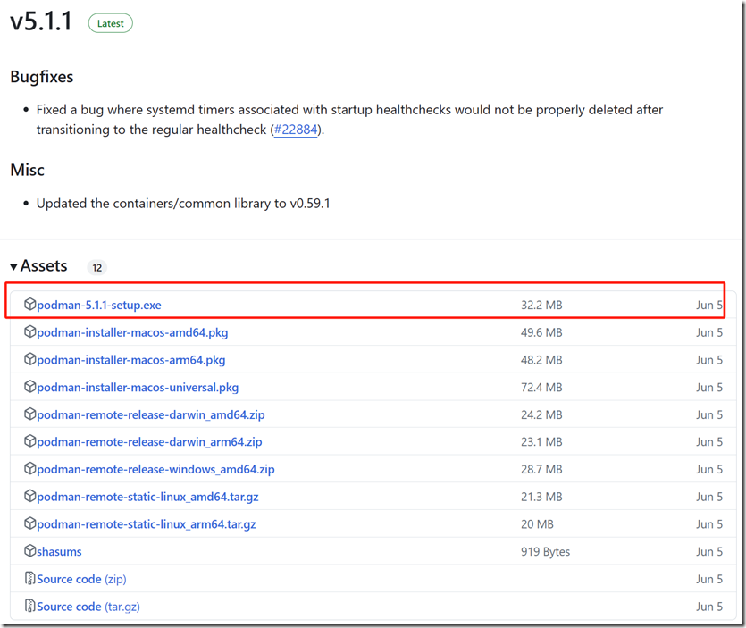Viewport: 746px width, 628px height.
Task: Click zip file icon beside Source code (zip)
Action: (29, 579)
